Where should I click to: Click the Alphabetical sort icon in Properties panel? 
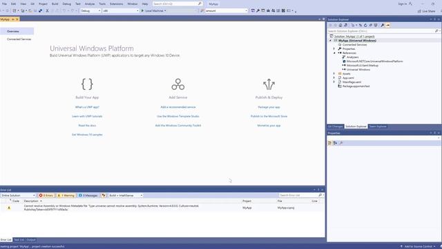pyautogui.click(x=335, y=143)
